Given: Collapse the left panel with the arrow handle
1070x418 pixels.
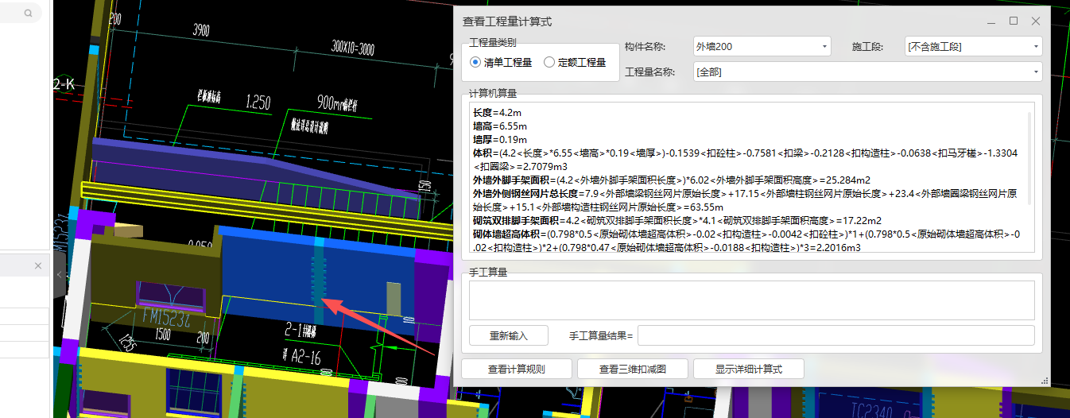Looking at the screenshot, I should click(59, 274).
